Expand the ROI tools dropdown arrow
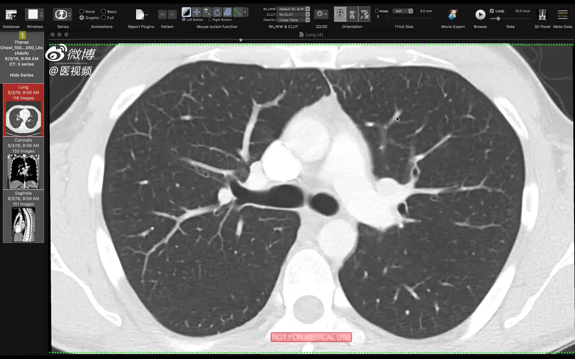575x359 pixels. point(245,12)
